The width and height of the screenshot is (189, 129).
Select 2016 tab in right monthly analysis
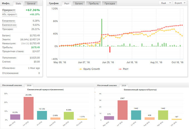124,86
